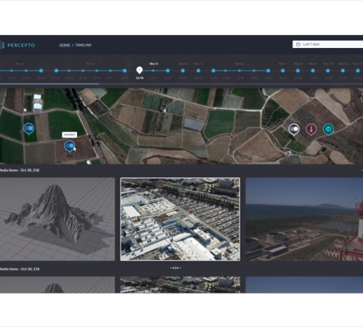Click the white toggle map marker
This screenshot has width=363, height=327.
coord(294,129)
